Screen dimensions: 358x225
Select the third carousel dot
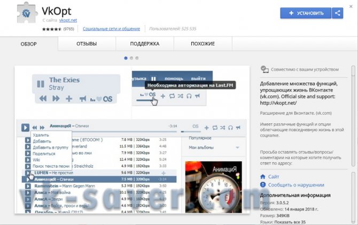[137, 58]
